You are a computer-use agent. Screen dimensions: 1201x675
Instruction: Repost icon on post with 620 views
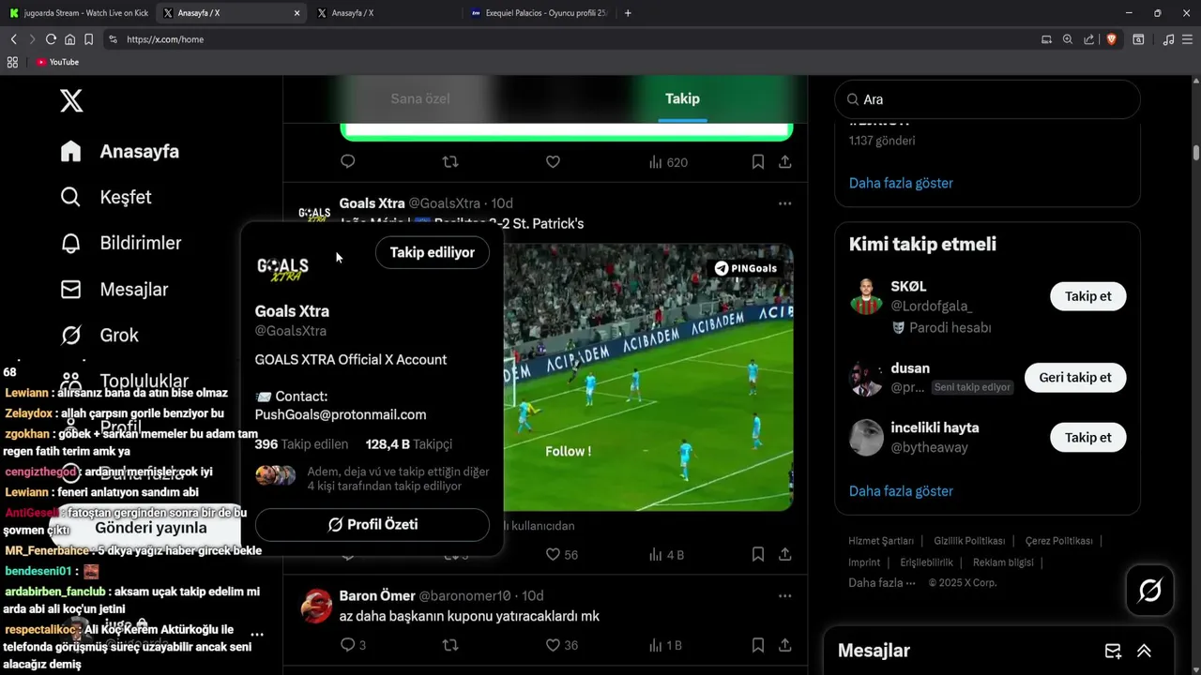pyautogui.click(x=450, y=162)
